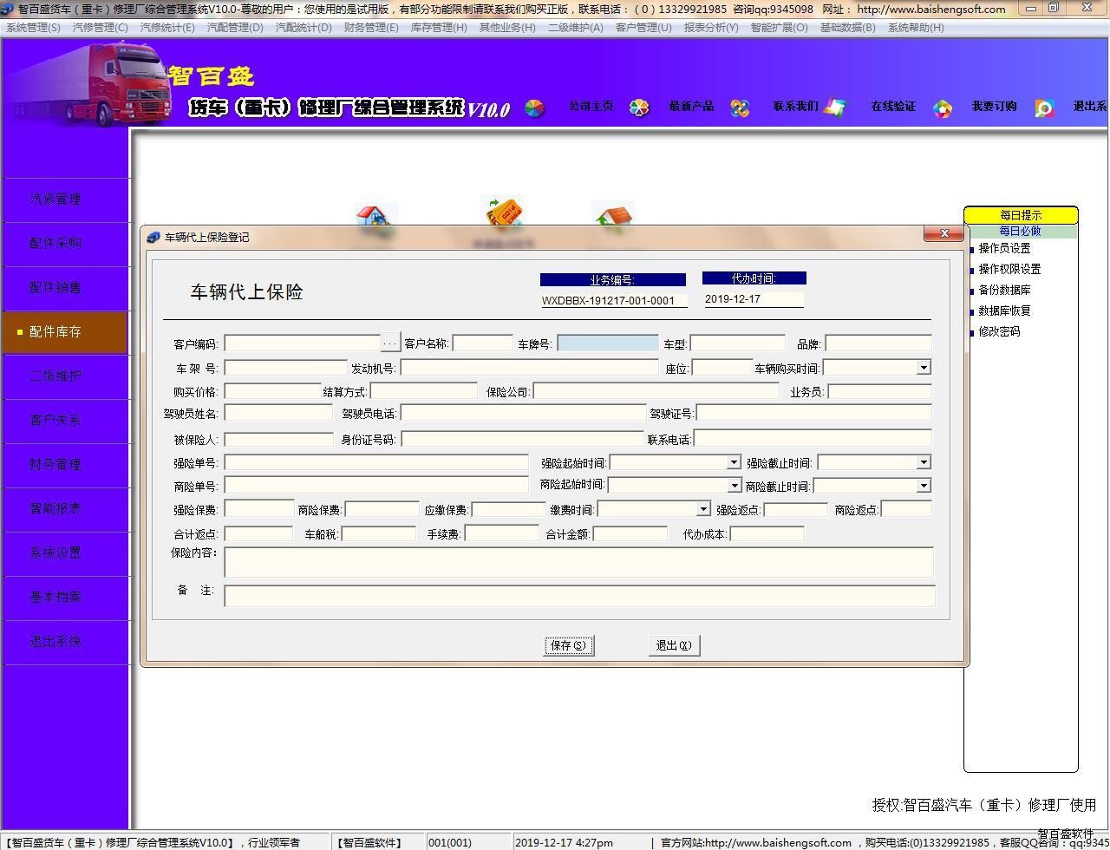The height and width of the screenshot is (850, 1110).
Task: Open the 车辆购买时间 date dropdown
Action: tap(924, 368)
